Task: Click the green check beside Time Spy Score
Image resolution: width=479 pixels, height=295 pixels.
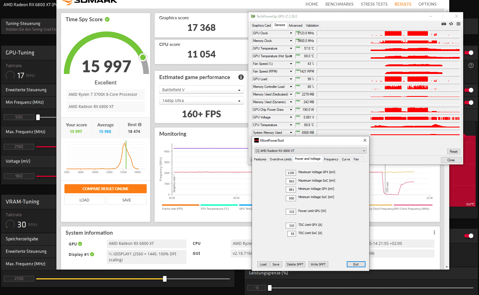Action: (107, 19)
